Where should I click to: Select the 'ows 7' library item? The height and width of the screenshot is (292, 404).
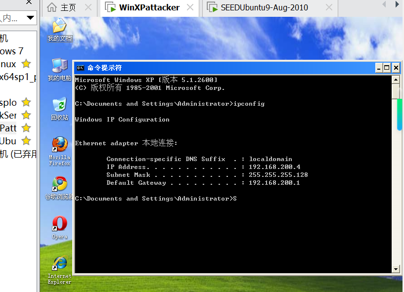click(12, 51)
